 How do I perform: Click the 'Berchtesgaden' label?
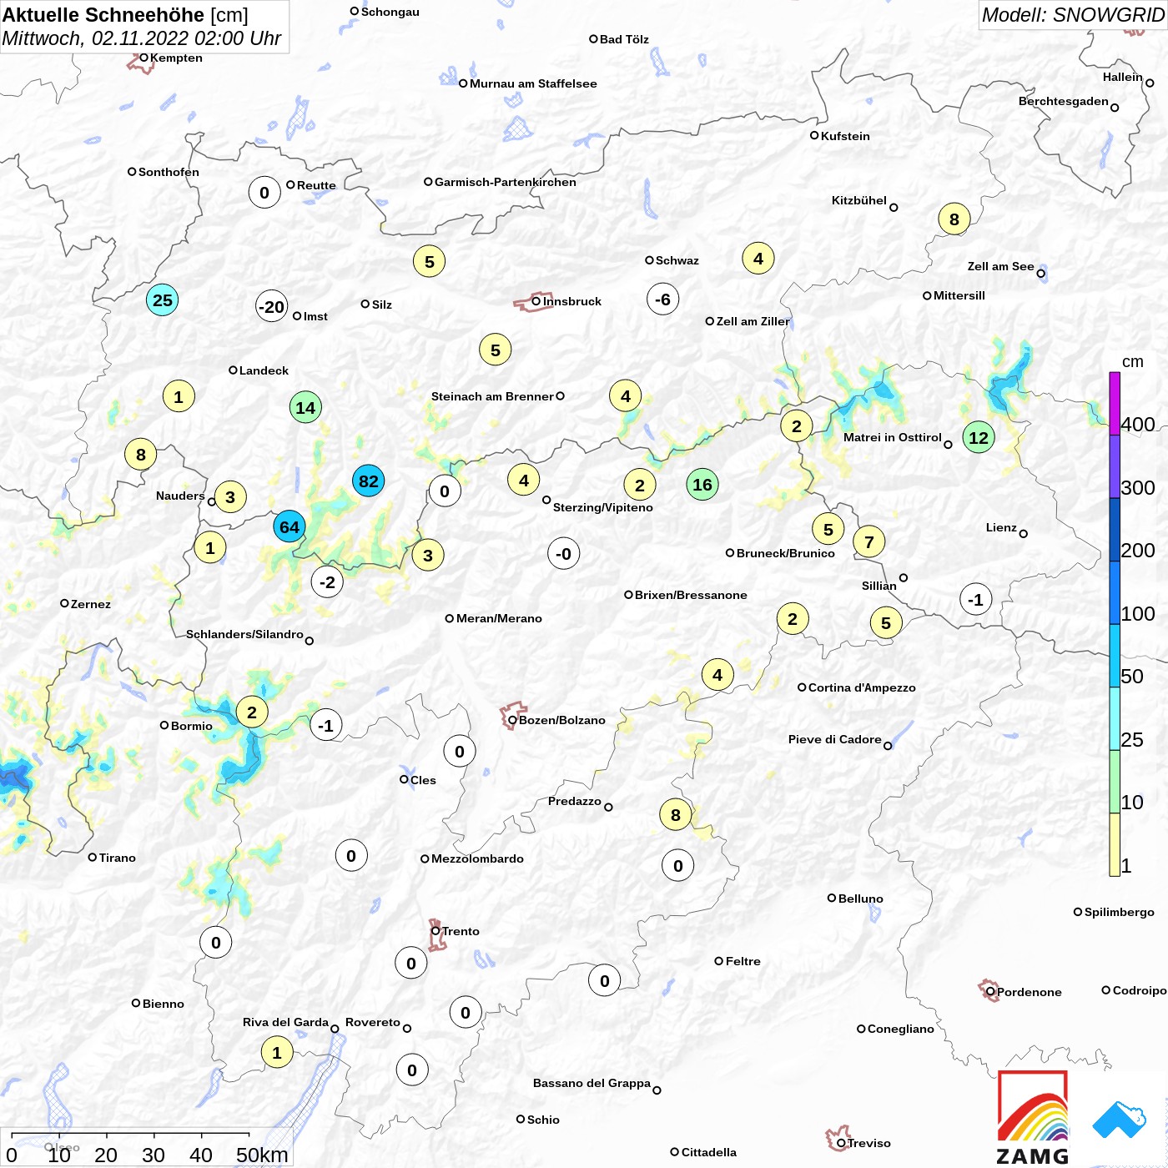1064,101
